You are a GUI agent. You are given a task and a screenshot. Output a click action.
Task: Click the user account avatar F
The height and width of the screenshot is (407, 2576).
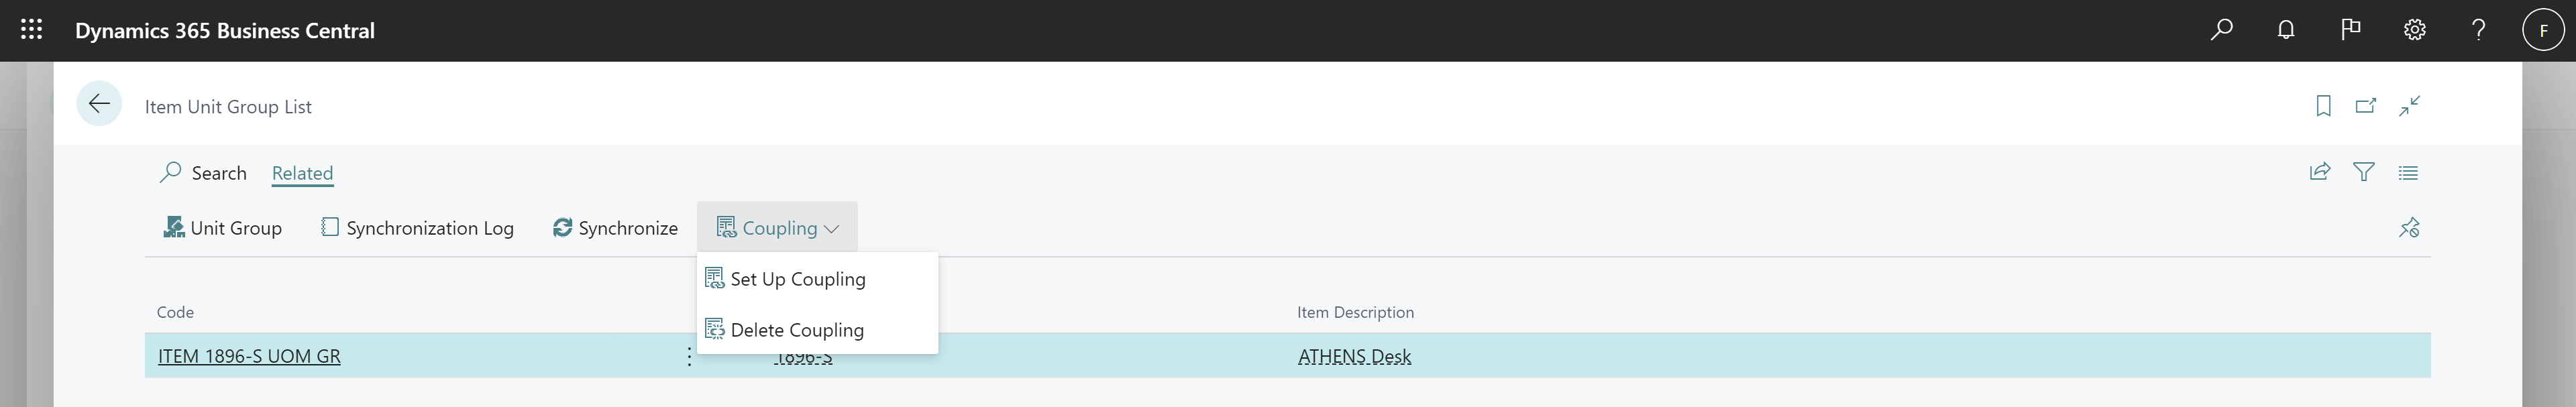pyautogui.click(x=2543, y=30)
